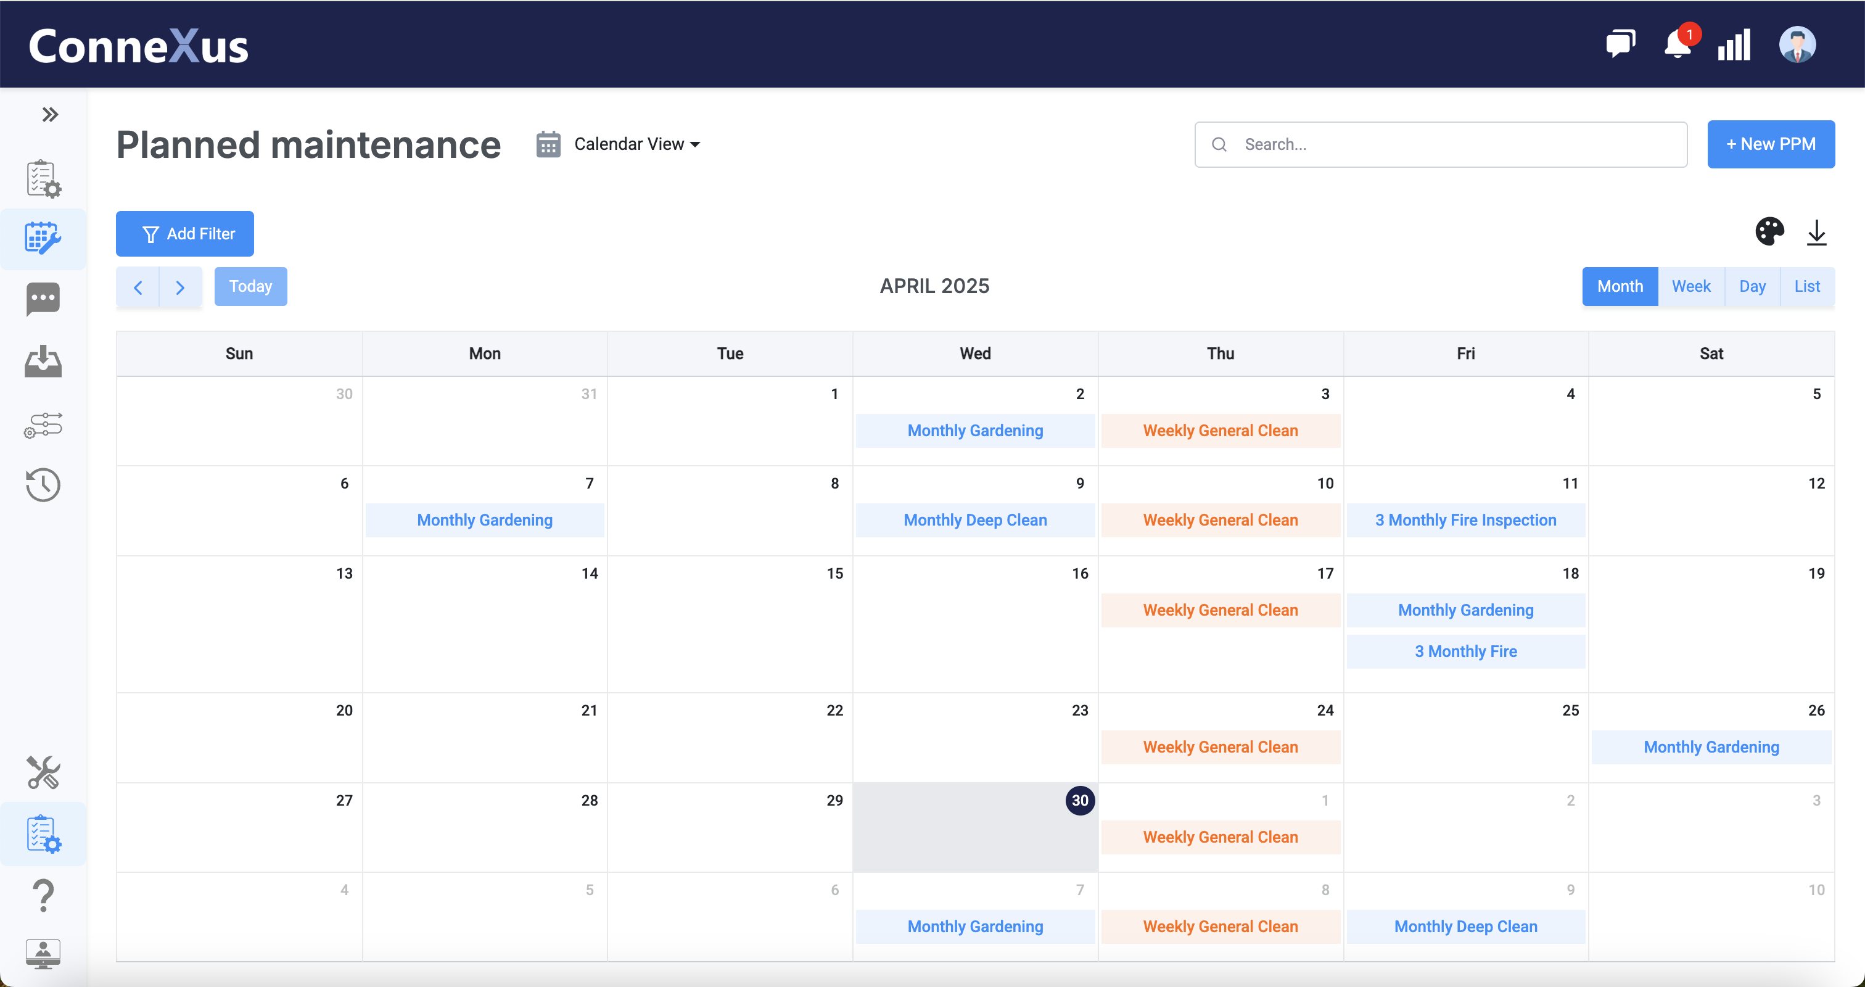The height and width of the screenshot is (987, 1865).
Task: Open the 3 Monthly Fire Inspection event
Action: tap(1465, 520)
